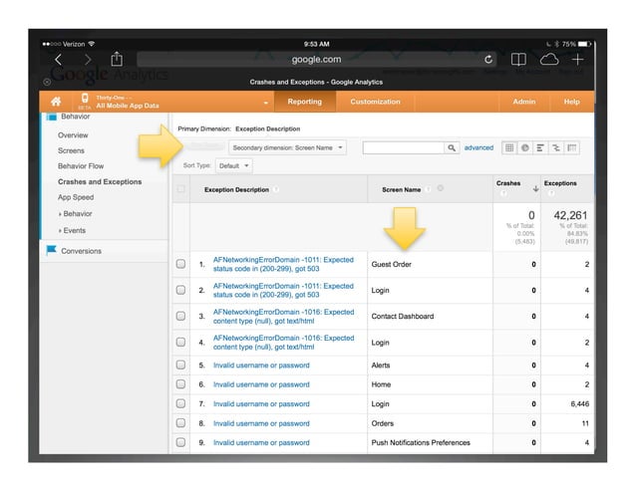The image size is (636, 491).
Task: Check the select-all header checkbox
Action: (x=180, y=189)
